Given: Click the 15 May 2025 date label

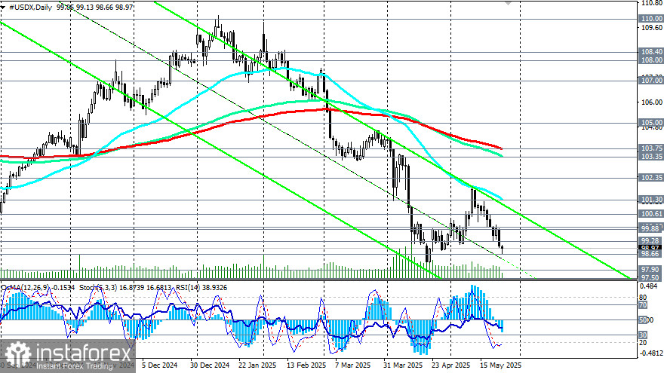Looking at the screenshot, I should (x=500, y=365).
